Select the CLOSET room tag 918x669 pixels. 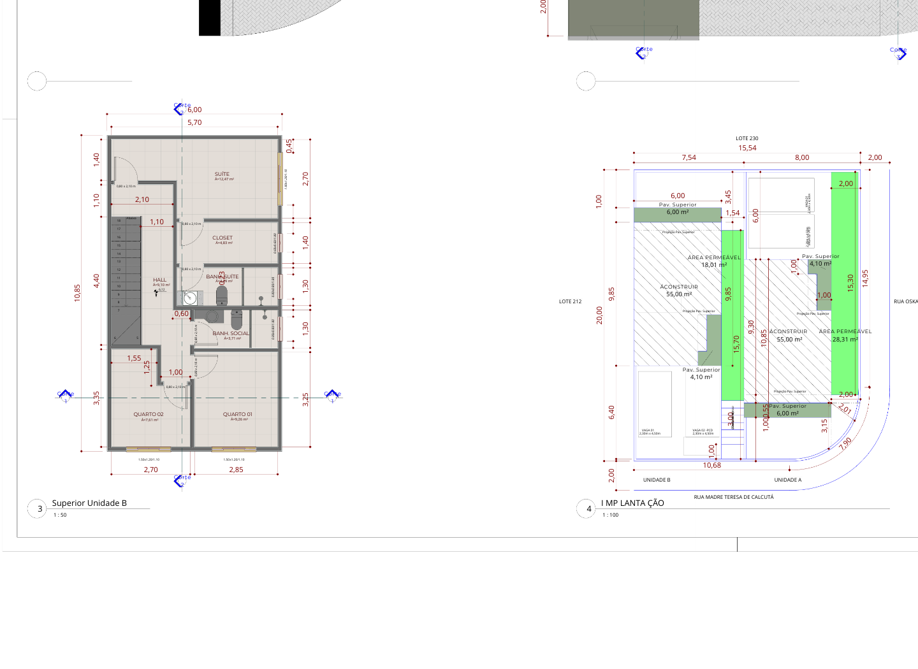[x=222, y=238]
